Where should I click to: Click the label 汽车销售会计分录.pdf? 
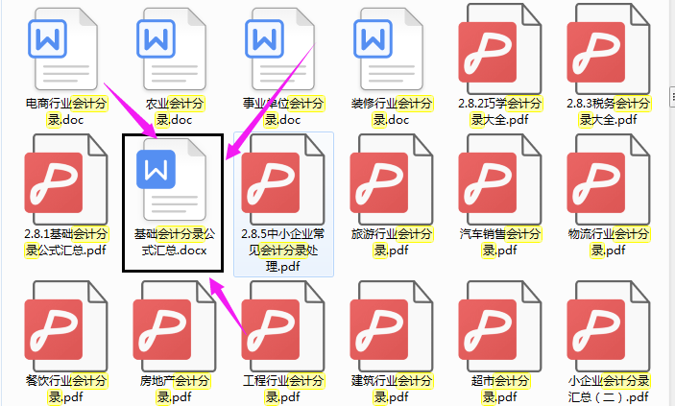point(500,242)
